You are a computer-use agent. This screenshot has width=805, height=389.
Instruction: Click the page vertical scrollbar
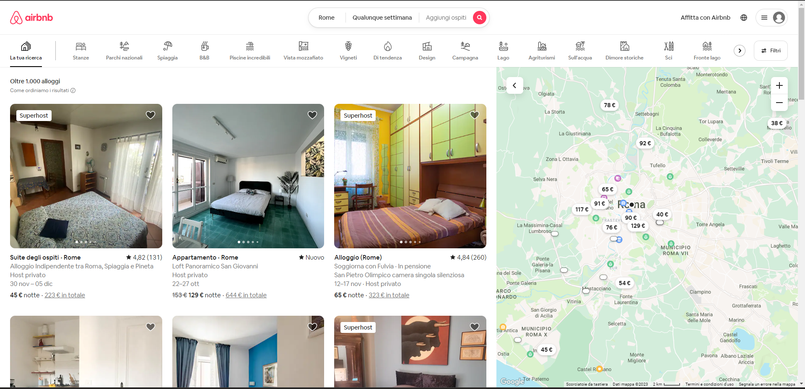click(801, 54)
